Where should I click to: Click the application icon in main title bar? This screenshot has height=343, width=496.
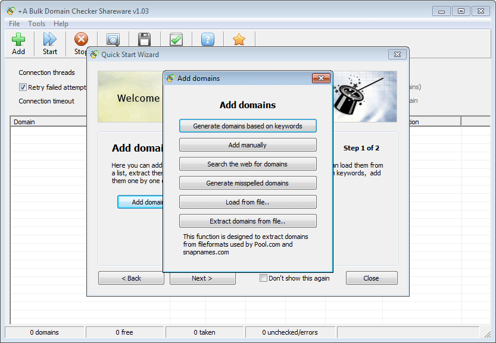[11, 11]
